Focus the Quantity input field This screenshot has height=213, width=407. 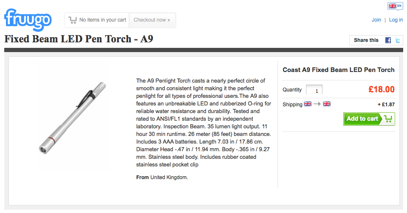(x=314, y=90)
